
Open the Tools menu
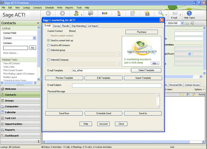(x=79, y=8)
